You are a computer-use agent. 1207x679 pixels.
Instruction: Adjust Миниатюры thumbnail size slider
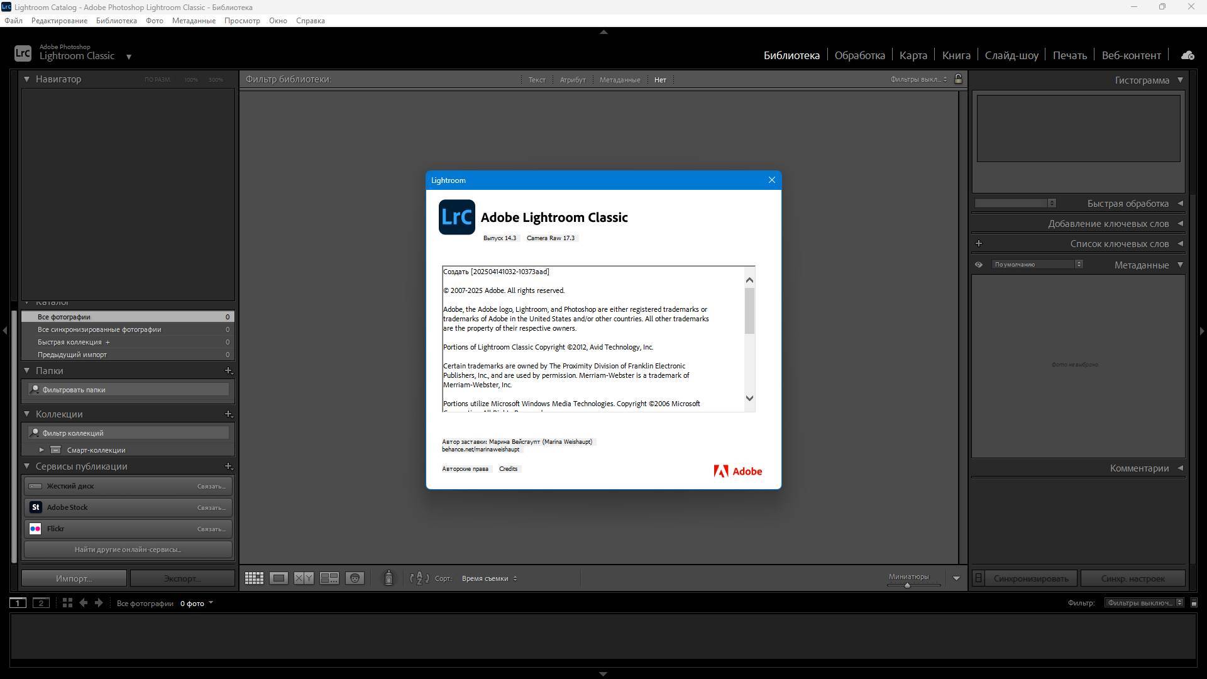click(x=907, y=585)
